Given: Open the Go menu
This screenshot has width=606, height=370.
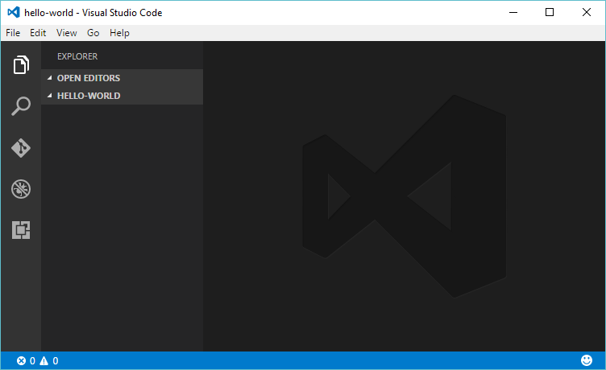Looking at the screenshot, I should point(93,33).
